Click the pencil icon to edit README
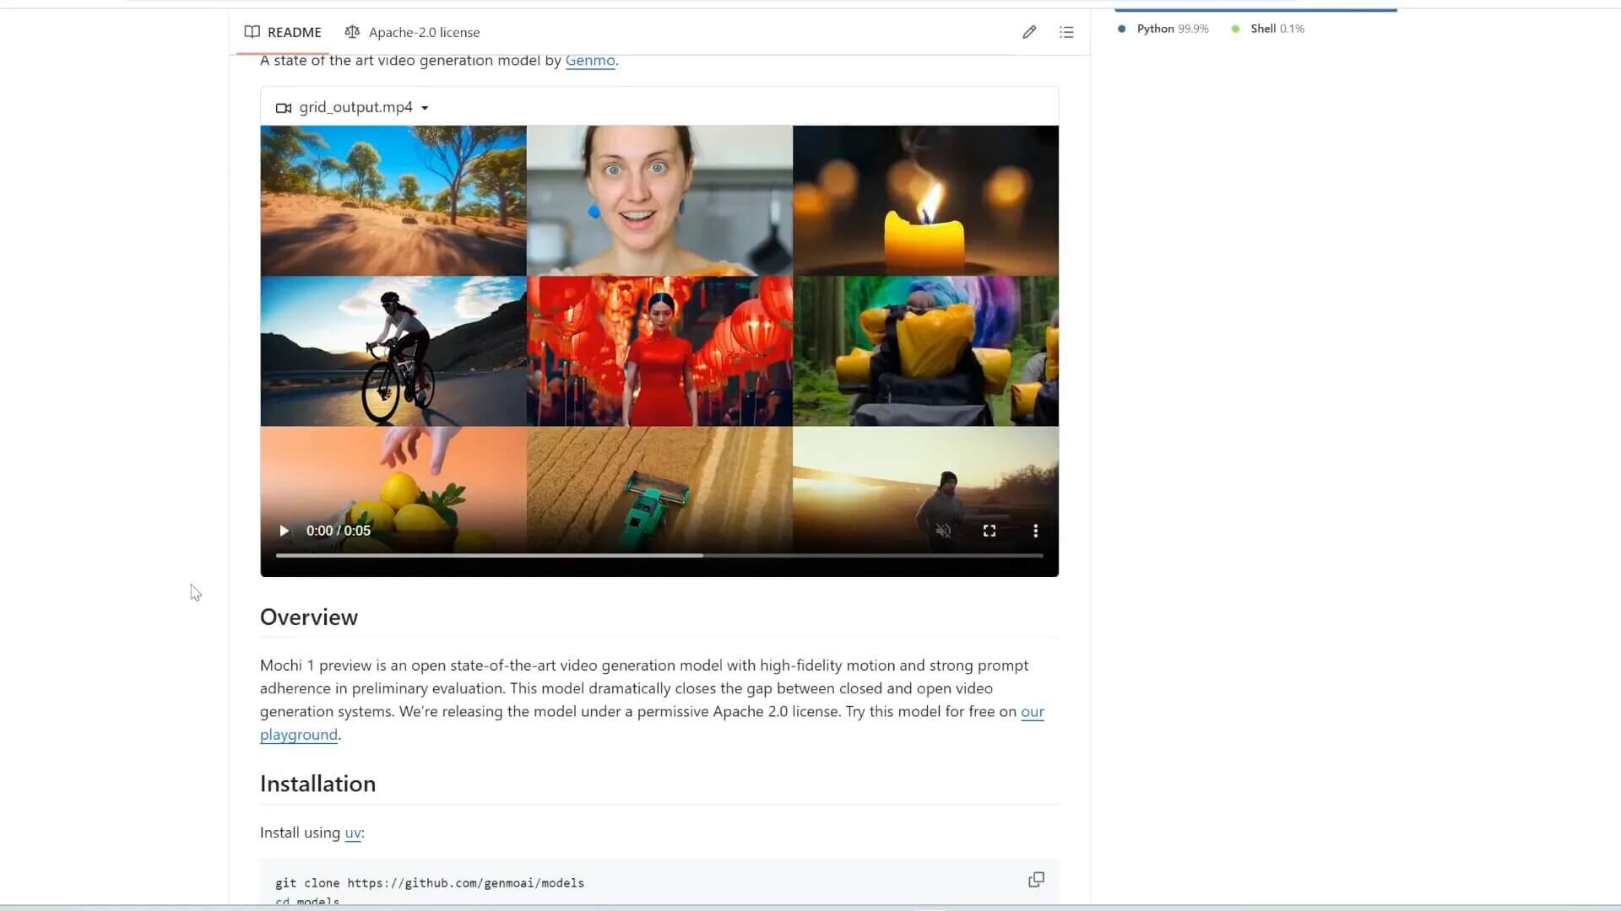 (1029, 32)
